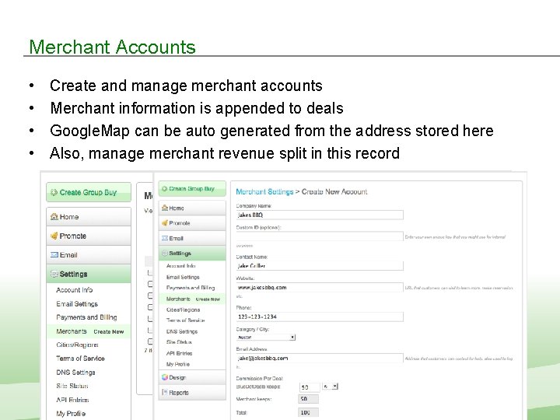560x420 pixels.
Task: Click the Merchant keeps value field
Action: coord(308,399)
